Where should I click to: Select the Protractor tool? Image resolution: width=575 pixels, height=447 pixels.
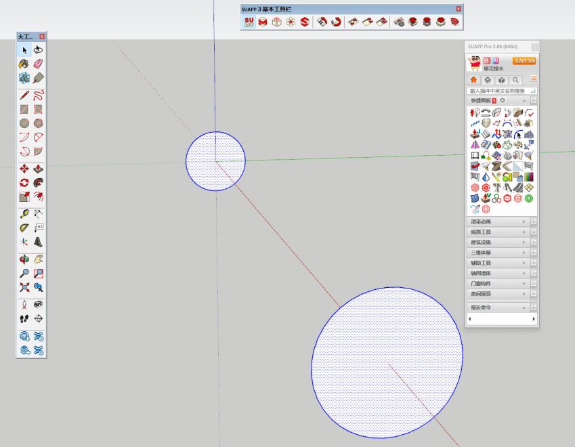24,228
